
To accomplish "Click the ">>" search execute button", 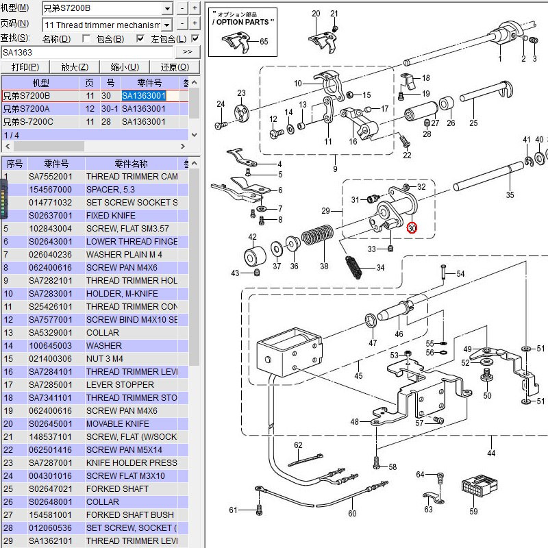I will pos(188,51).
